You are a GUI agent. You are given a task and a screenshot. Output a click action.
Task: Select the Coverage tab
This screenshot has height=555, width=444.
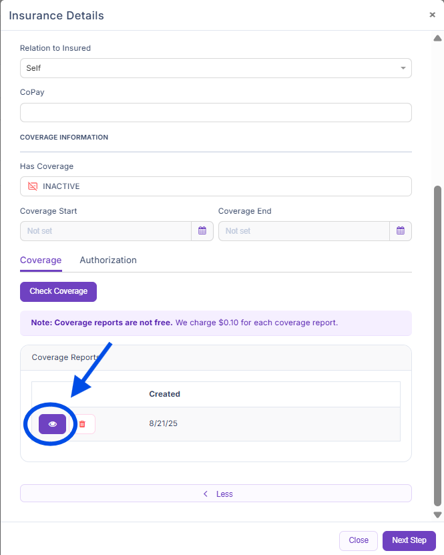coord(41,260)
